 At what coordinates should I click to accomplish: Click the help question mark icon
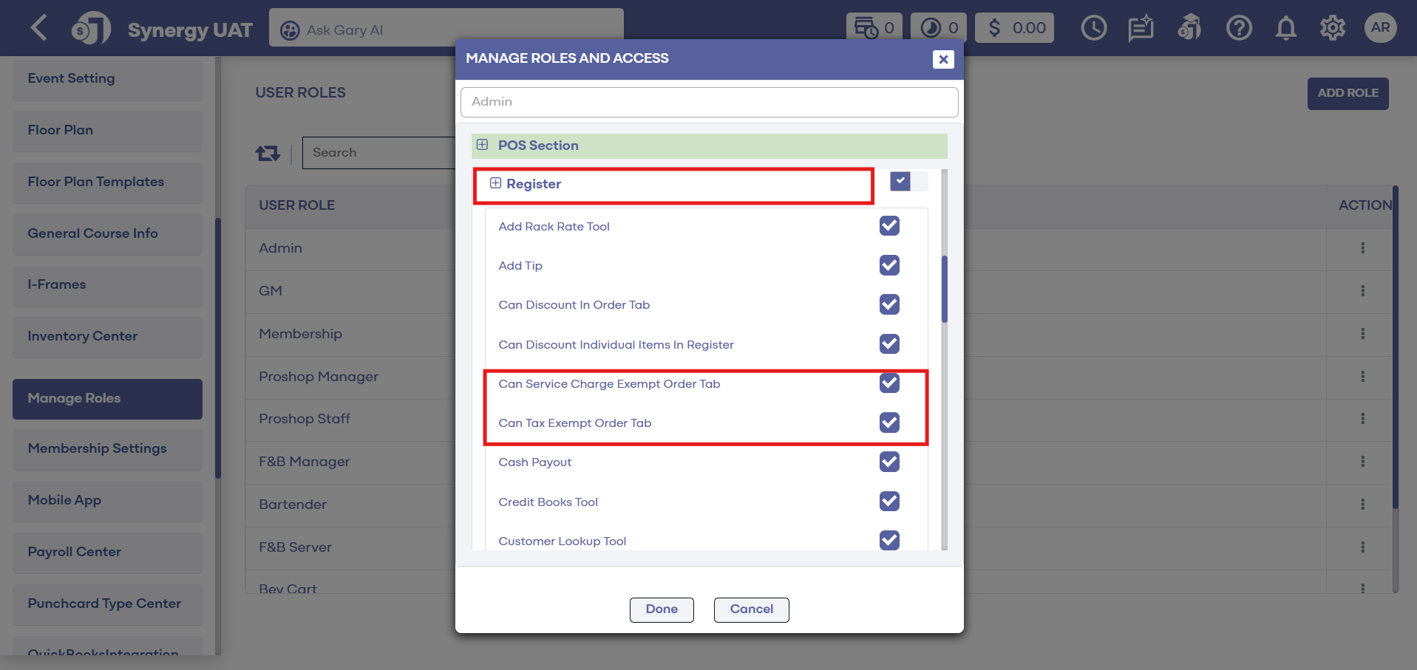coord(1238,29)
